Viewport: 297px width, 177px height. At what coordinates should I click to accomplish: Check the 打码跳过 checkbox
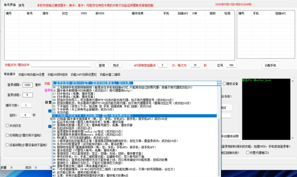click(7, 135)
